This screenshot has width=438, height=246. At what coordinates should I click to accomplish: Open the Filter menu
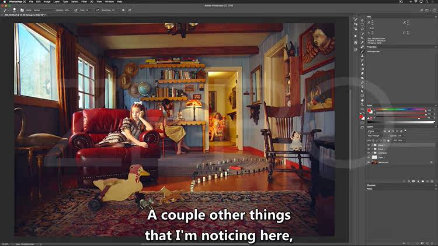pyautogui.click(x=84, y=2)
